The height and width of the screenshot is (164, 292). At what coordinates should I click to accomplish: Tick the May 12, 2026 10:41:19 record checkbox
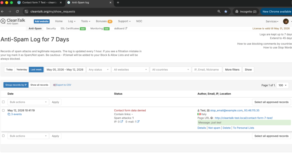pos(3,110)
